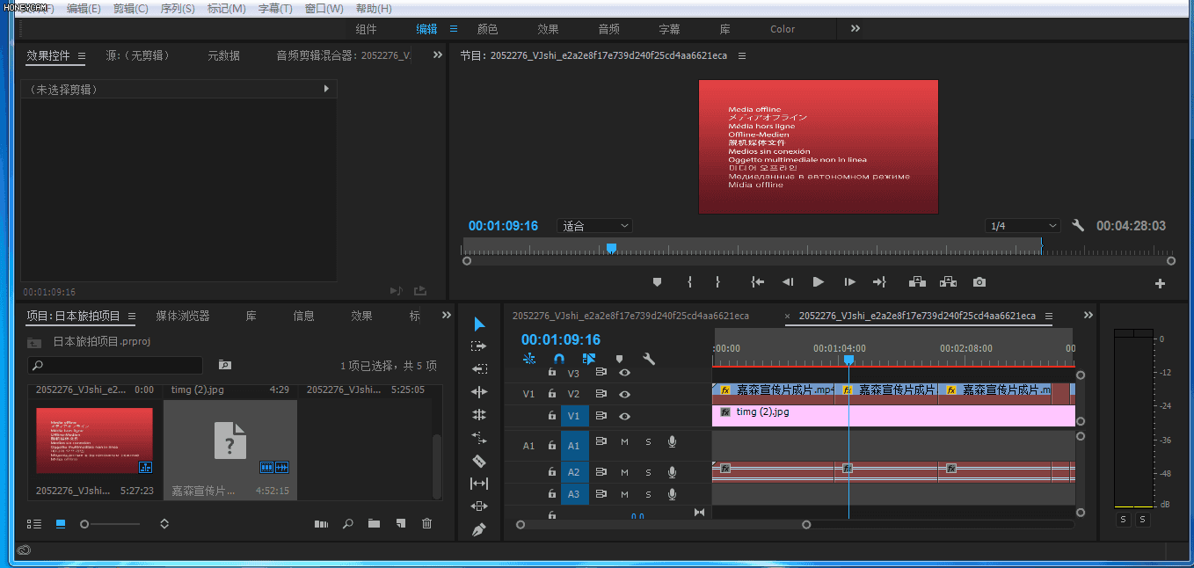This screenshot has width=1194, height=568.
Task: Add a marker in the timeline header
Action: (x=619, y=359)
